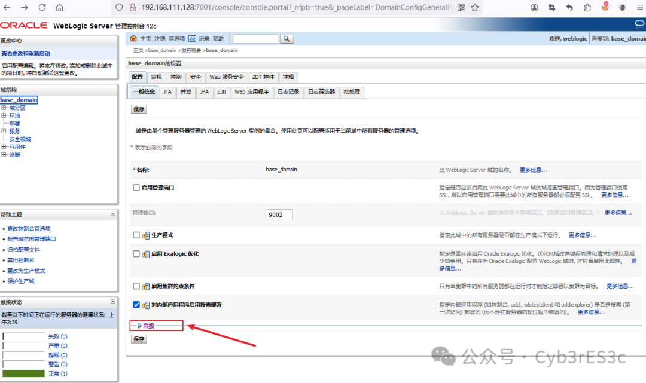This screenshot has height=383, width=646.
Task: Click the undo arrow toolbar icon
Action: pos(569,7)
